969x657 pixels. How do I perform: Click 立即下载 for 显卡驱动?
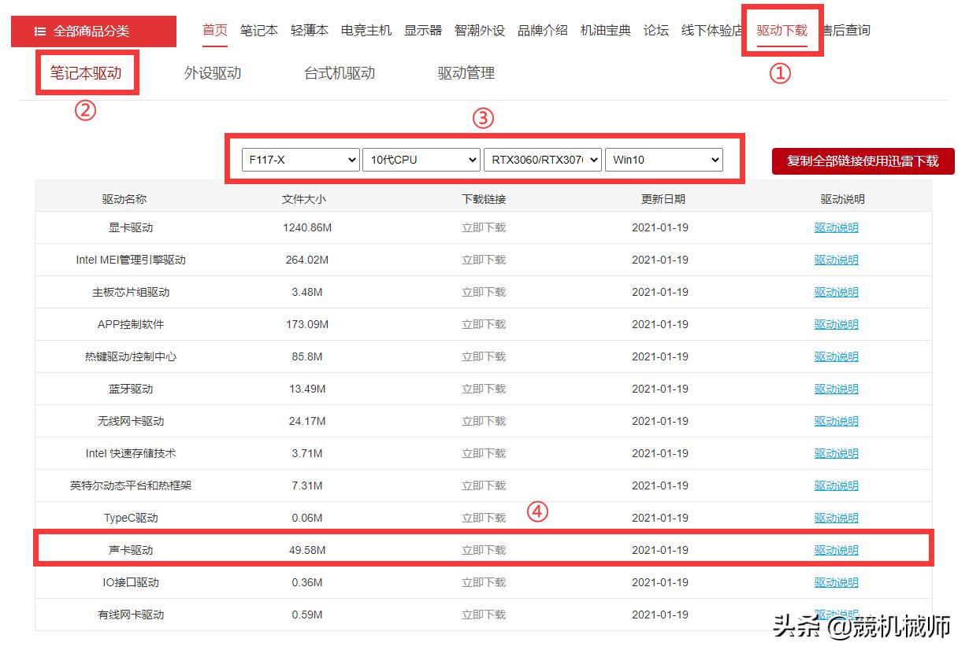(x=483, y=227)
